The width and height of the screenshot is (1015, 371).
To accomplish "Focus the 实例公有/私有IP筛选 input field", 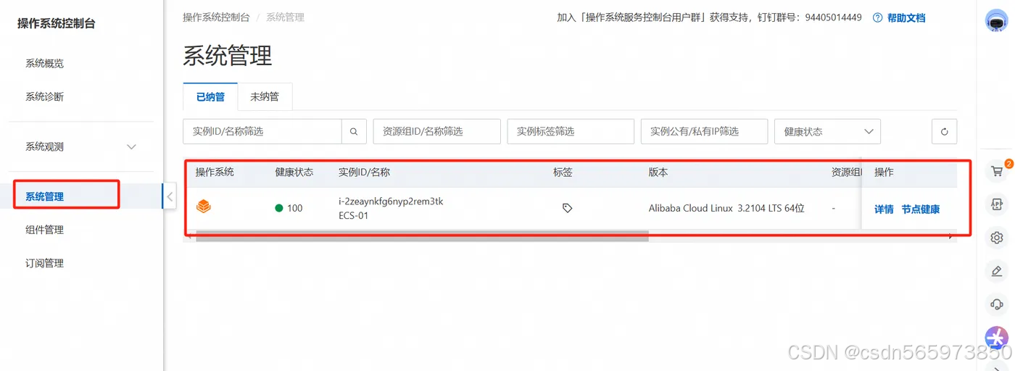I will tap(705, 132).
